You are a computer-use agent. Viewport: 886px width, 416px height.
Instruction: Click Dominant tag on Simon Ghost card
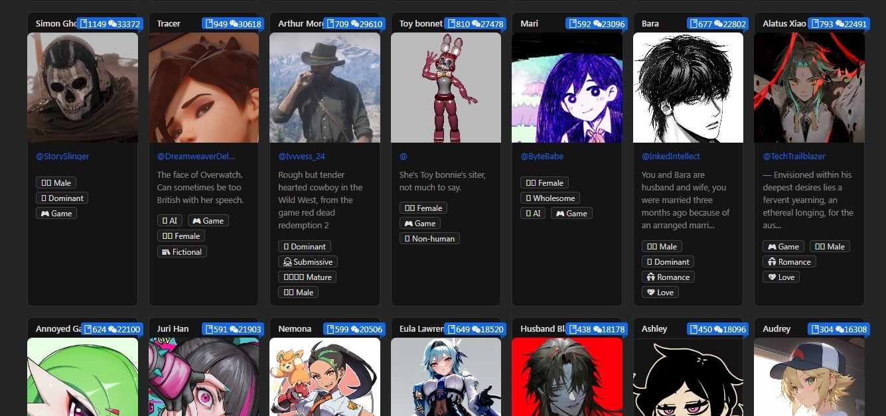62,198
